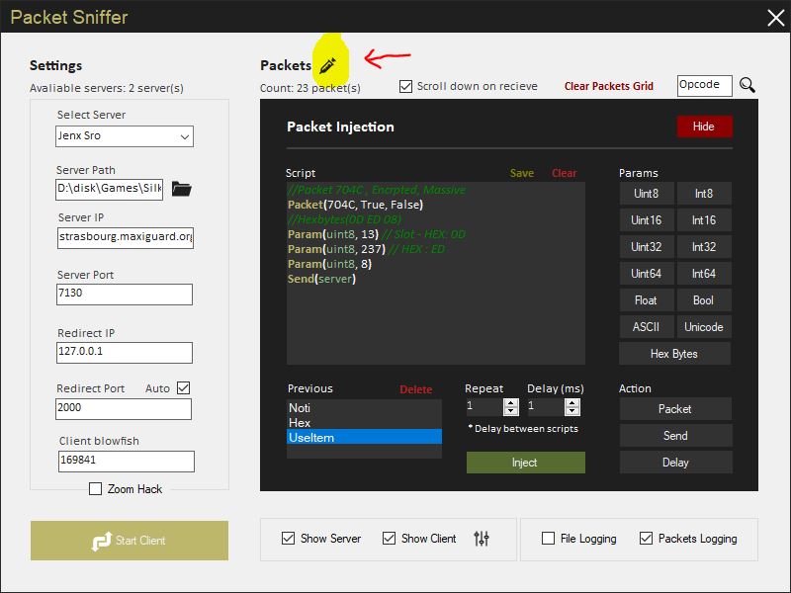Insert a Hex Bytes parameter
791x593 pixels.
pyautogui.click(x=674, y=354)
